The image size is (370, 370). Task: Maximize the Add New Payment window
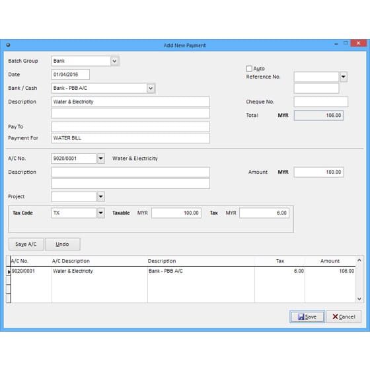[x=346, y=44]
